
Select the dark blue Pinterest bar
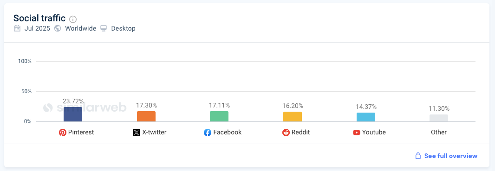pyautogui.click(x=73, y=114)
